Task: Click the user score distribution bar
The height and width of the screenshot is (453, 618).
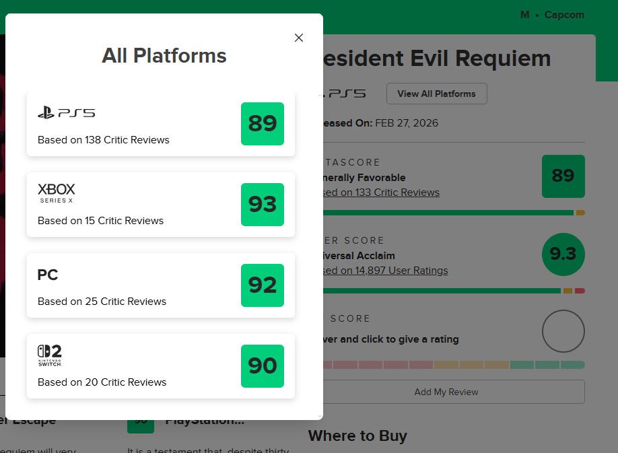Action: 454,291
